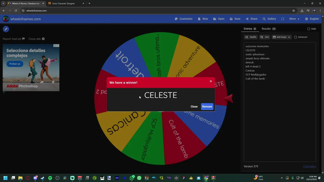324x182 pixels.
Task: Open File Explorer from the taskbar
Action: (20, 178)
